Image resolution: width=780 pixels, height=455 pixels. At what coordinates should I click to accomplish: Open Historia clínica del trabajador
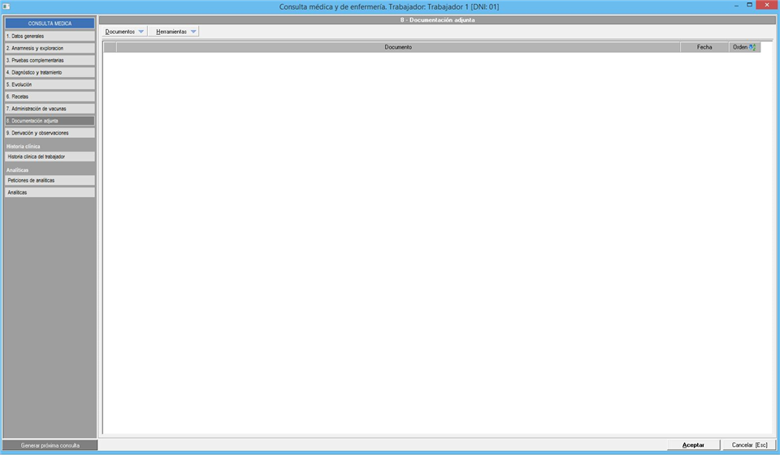click(50, 157)
